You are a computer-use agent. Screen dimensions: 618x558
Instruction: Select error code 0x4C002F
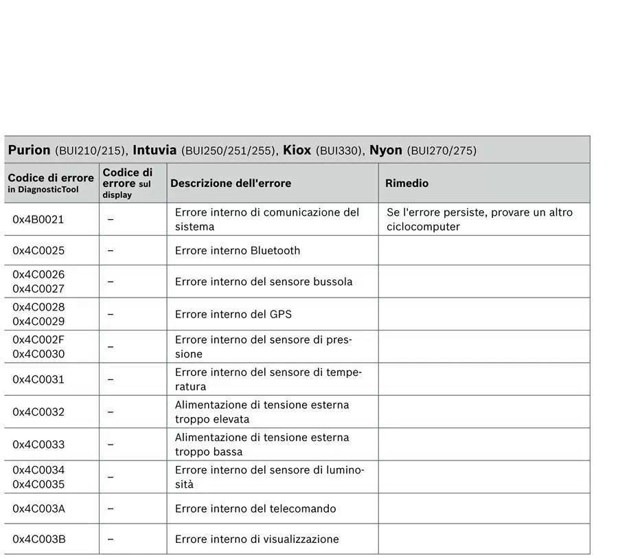click(38, 339)
